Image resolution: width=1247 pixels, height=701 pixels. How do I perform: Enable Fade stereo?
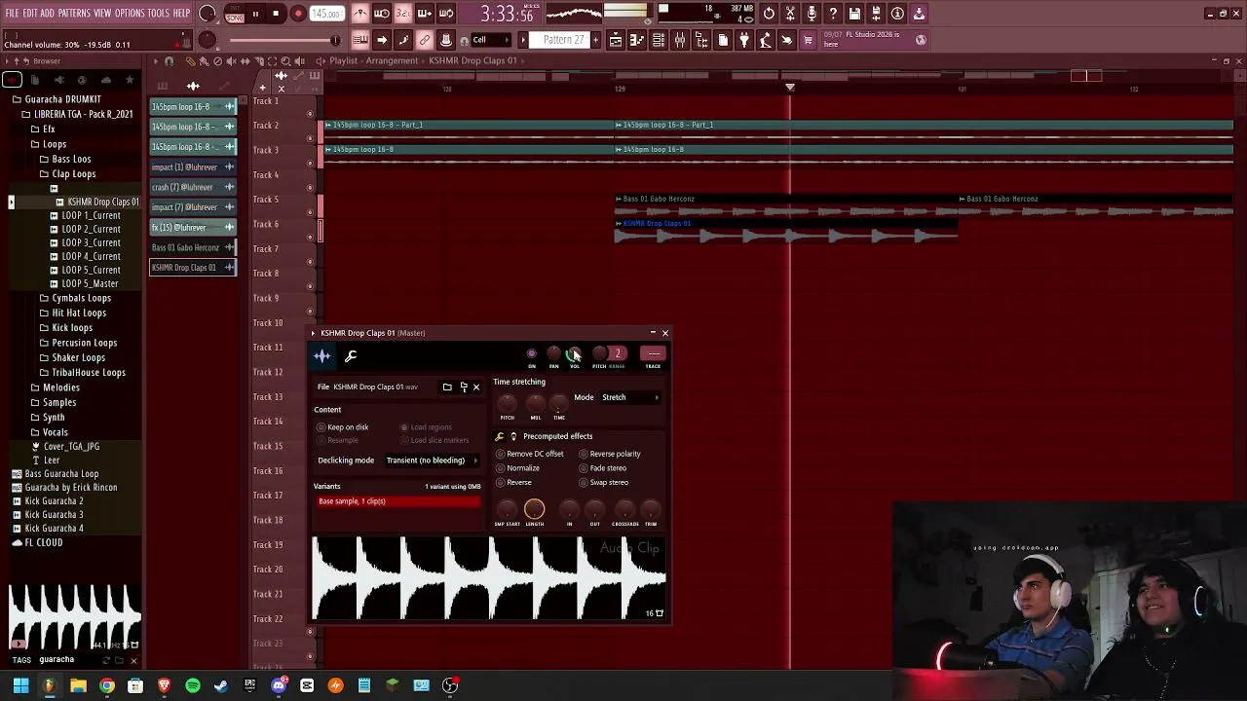(x=603, y=468)
